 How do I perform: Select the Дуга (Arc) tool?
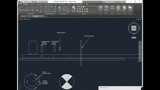pos(37,8)
